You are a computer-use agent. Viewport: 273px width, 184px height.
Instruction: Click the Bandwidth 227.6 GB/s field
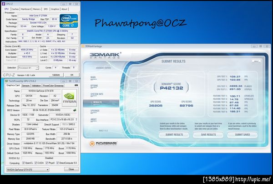tap(67, 139)
